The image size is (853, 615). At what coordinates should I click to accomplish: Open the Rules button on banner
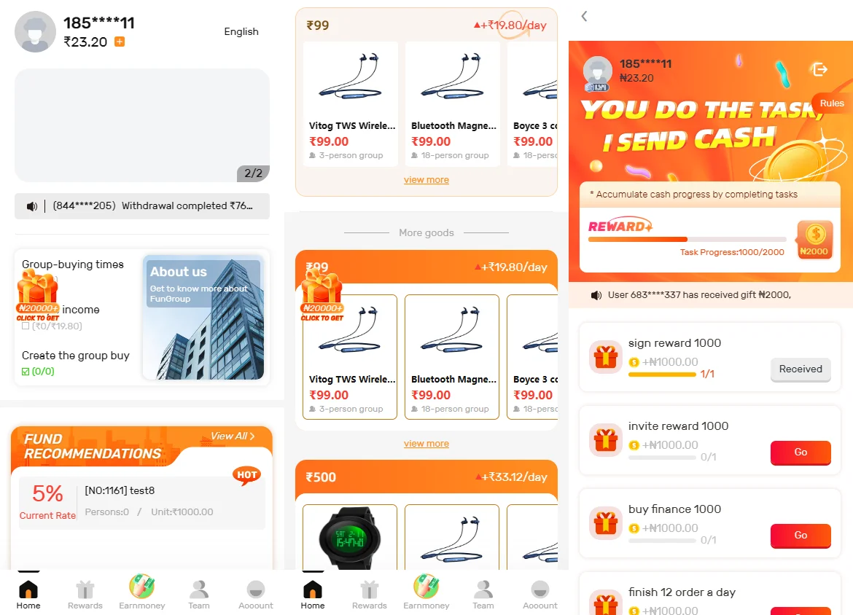832,103
